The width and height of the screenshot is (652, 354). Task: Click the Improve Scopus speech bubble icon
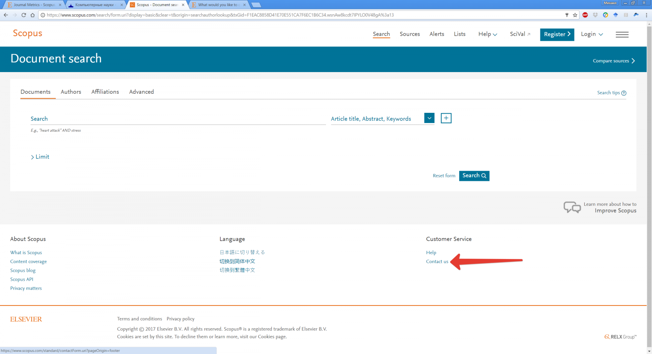point(572,207)
